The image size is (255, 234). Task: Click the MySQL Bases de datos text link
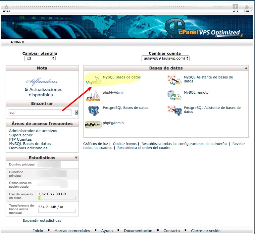122,77
